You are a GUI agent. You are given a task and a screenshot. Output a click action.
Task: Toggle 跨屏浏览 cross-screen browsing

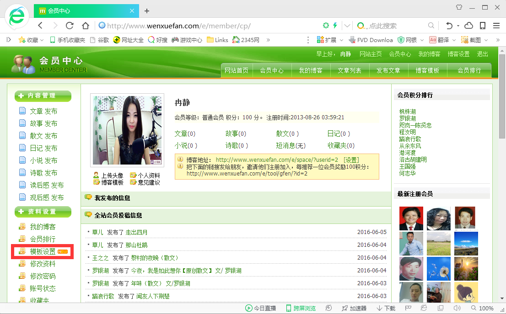click(x=301, y=309)
